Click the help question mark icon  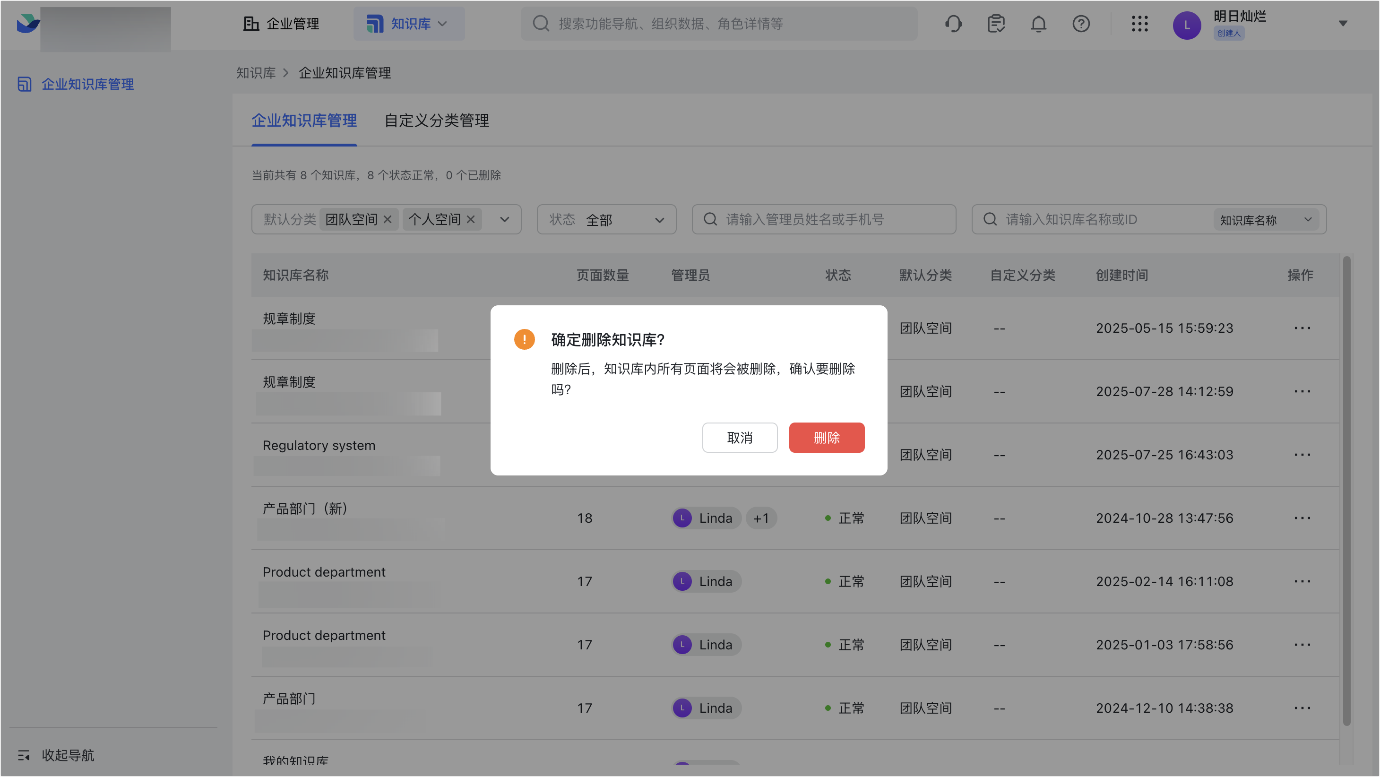click(x=1081, y=24)
